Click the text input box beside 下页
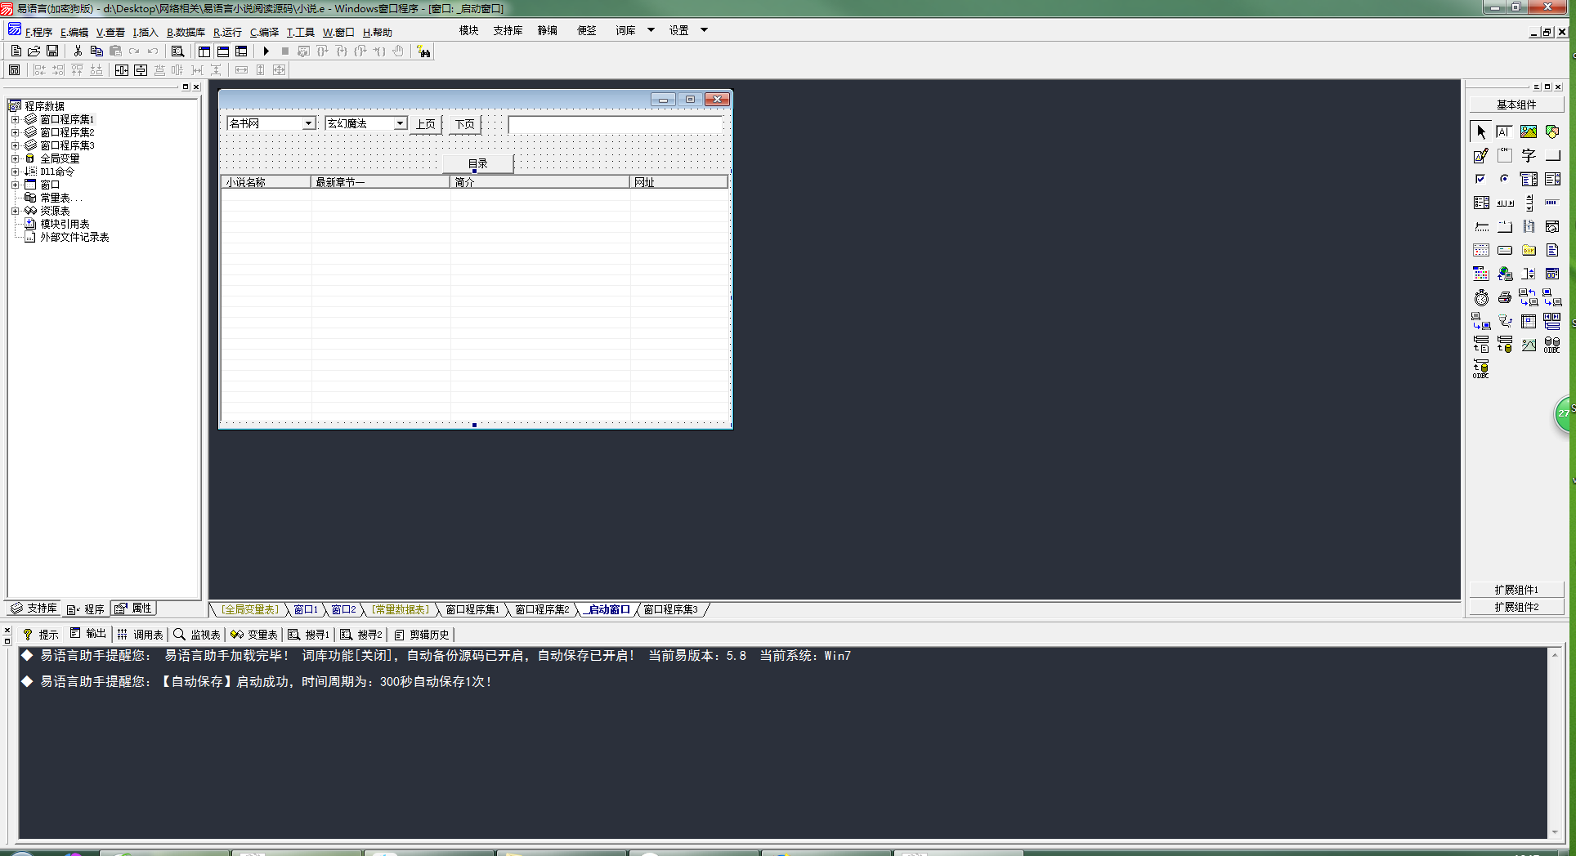The image size is (1576, 856). [615, 124]
